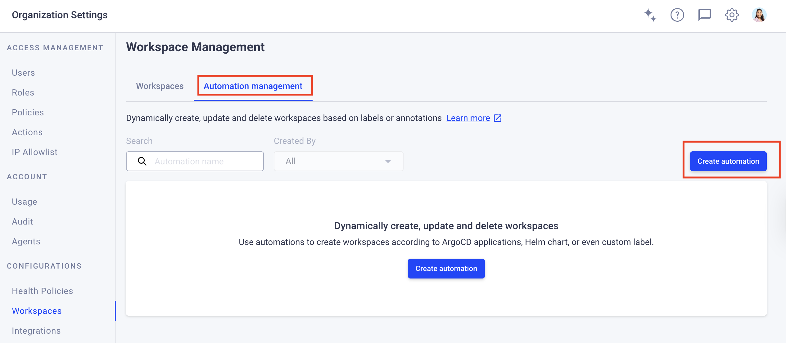Expand the Created By dropdown
786x343 pixels.
338,161
